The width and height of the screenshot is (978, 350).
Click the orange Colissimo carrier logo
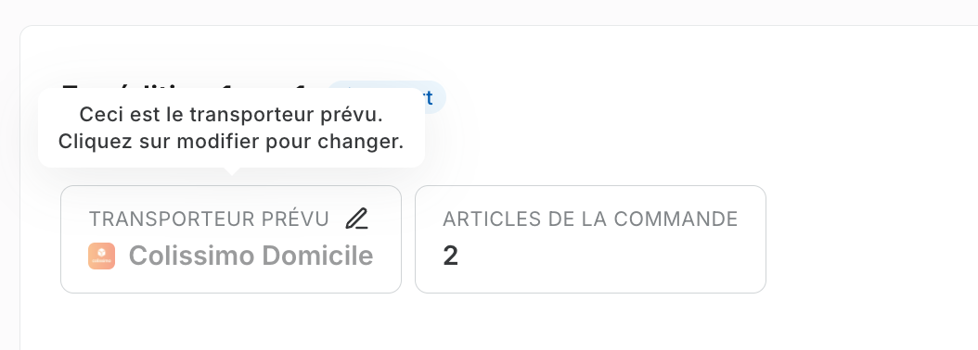pos(102,256)
